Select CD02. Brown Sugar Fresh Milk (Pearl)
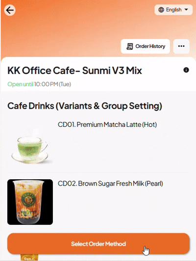This screenshot has width=196, height=261. [110, 184]
